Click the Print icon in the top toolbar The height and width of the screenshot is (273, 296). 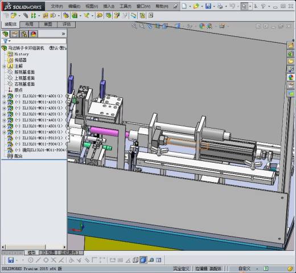[220, 6]
